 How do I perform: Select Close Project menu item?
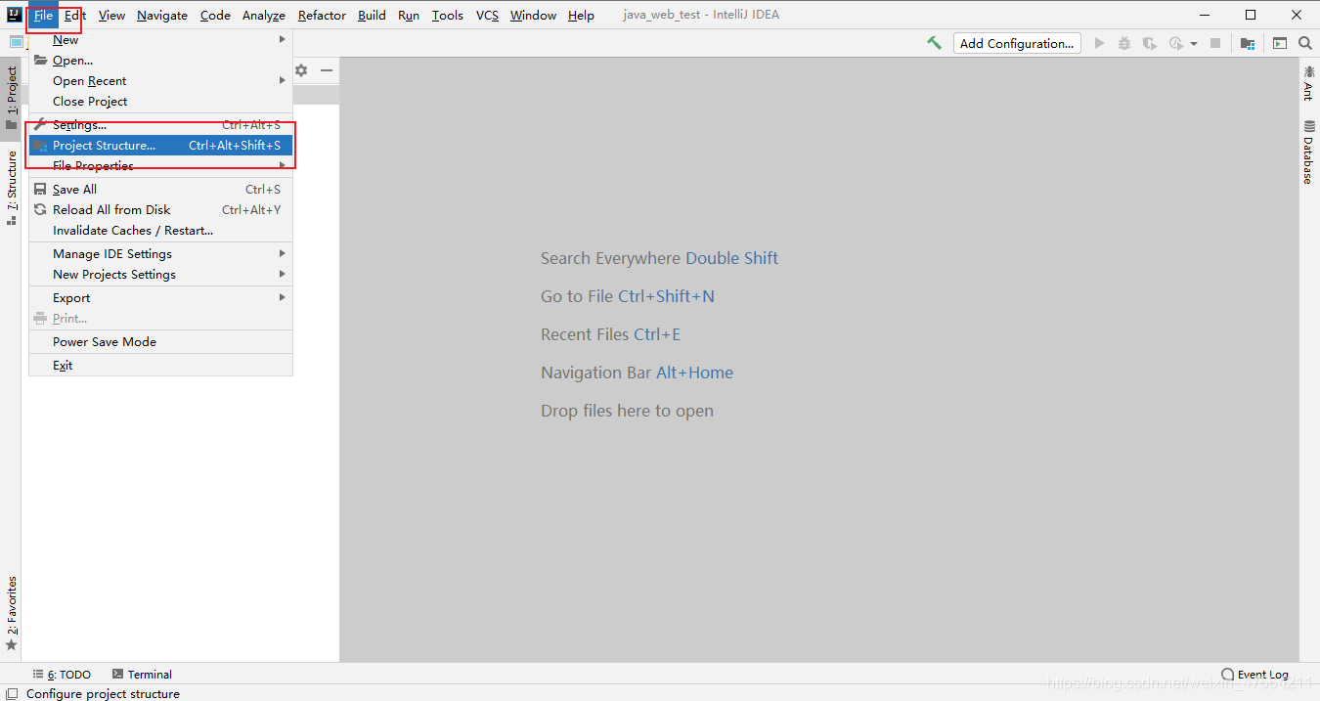(160, 102)
